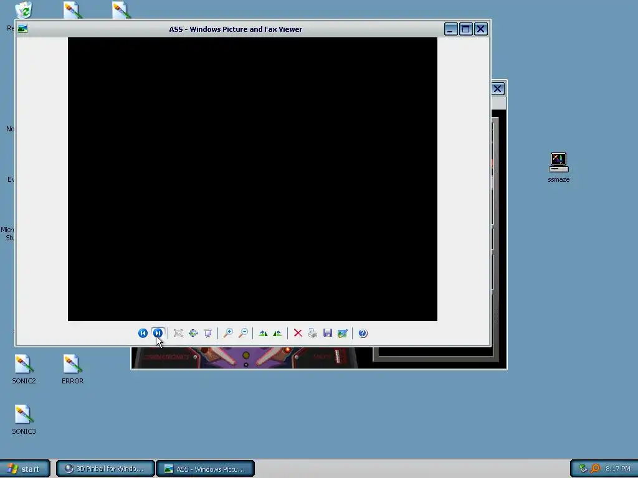
Task: Click the black image in the viewer
Action: [x=252, y=179]
